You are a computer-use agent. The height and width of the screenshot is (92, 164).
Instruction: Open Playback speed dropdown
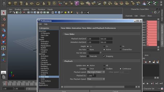point(96,72)
